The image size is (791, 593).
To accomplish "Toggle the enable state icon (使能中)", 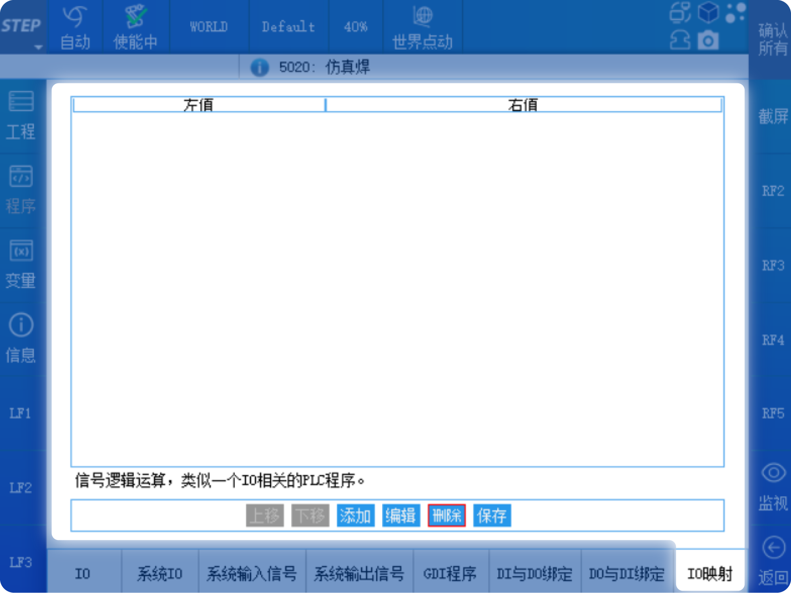I will (x=136, y=27).
